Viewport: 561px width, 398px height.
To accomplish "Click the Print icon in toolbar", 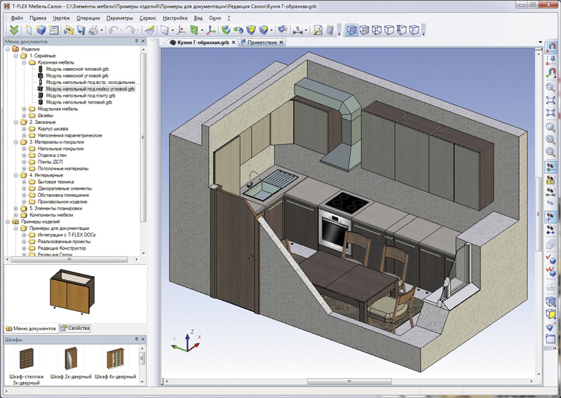I will [x=93, y=30].
